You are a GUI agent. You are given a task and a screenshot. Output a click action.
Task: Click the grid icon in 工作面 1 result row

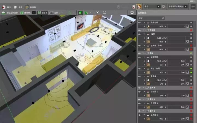coord(148,96)
